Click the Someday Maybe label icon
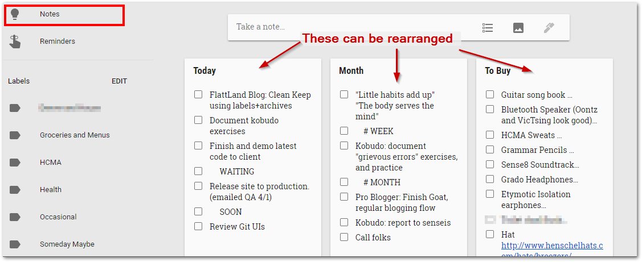This screenshot has width=642, height=262. point(15,244)
